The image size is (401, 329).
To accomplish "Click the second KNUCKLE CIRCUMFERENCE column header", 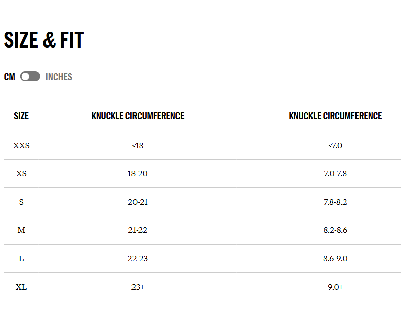I will [x=335, y=116].
